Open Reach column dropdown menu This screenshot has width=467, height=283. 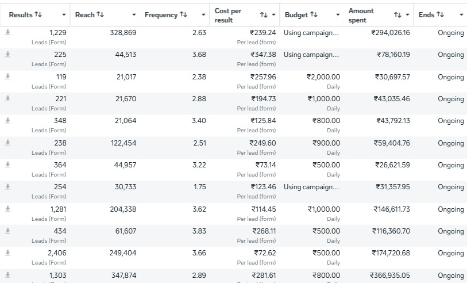tap(134, 14)
